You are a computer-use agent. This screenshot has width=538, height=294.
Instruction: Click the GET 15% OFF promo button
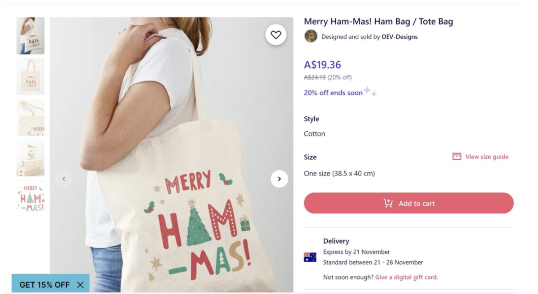pos(44,285)
